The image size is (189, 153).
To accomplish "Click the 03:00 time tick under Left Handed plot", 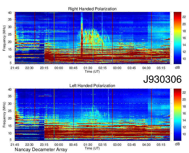I will tap(117, 145).
